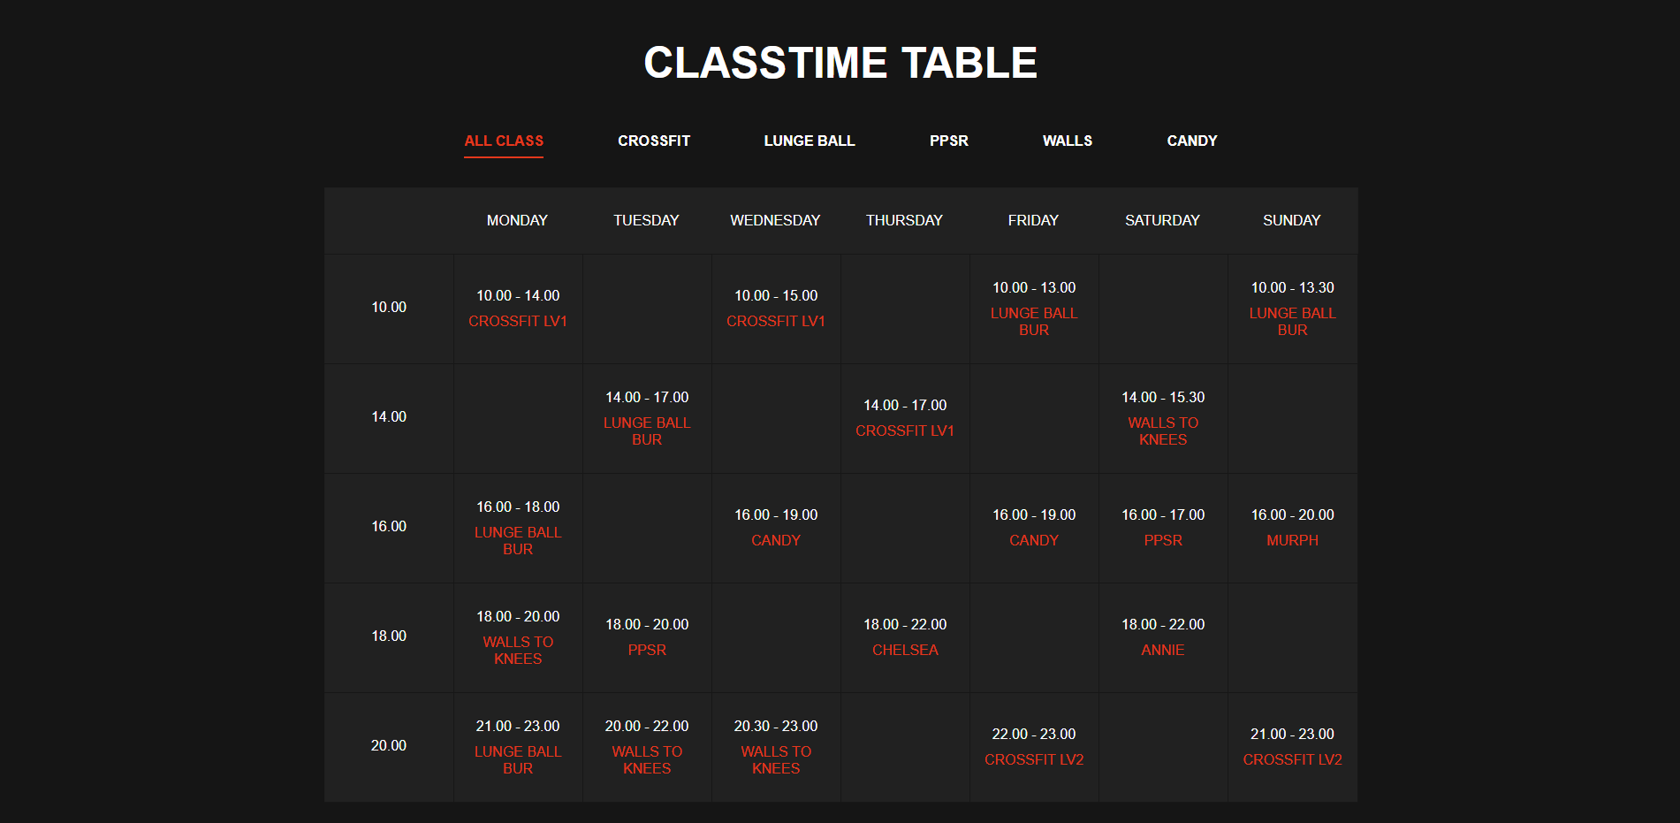Choose the CANDY filter tab

(x=1192, y=141)
